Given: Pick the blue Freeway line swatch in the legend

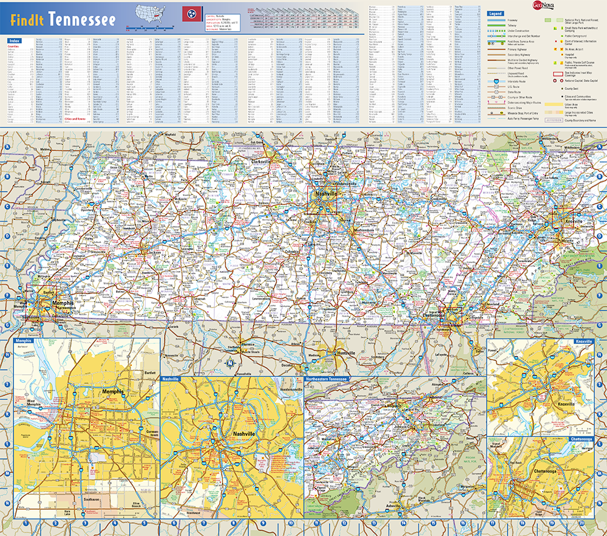Looking at the screenshot, I should coord(497,20).
